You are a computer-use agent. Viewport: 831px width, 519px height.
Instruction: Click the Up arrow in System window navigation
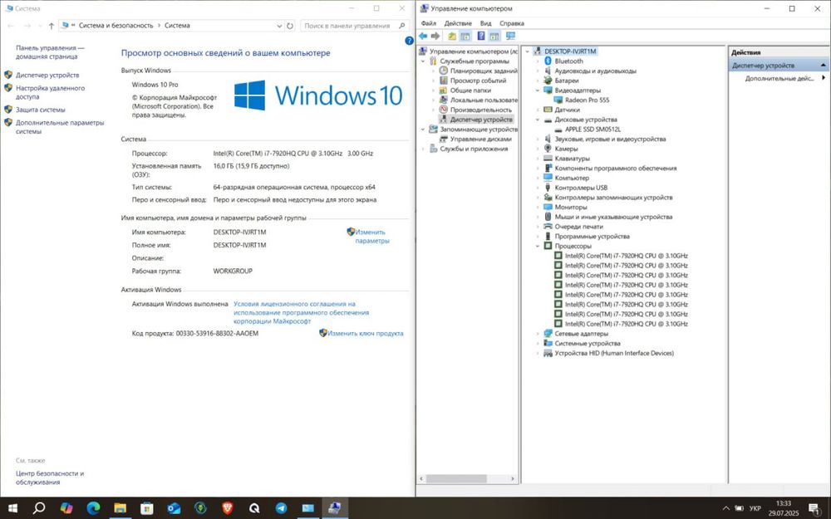click(x=51, y=26)
